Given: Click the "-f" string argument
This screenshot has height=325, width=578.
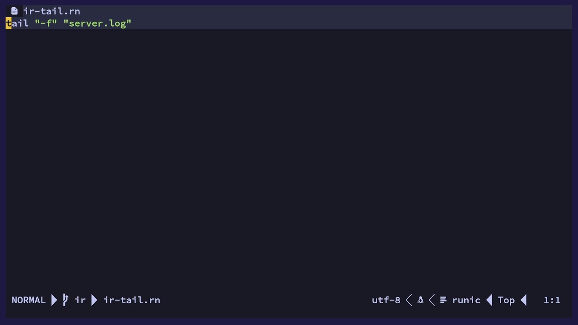Looking at the screenshot, I should pos(46,23).
